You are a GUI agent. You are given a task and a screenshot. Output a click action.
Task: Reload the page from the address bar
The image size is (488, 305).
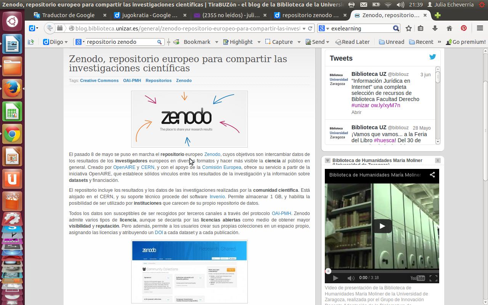[x=310, y=29]
